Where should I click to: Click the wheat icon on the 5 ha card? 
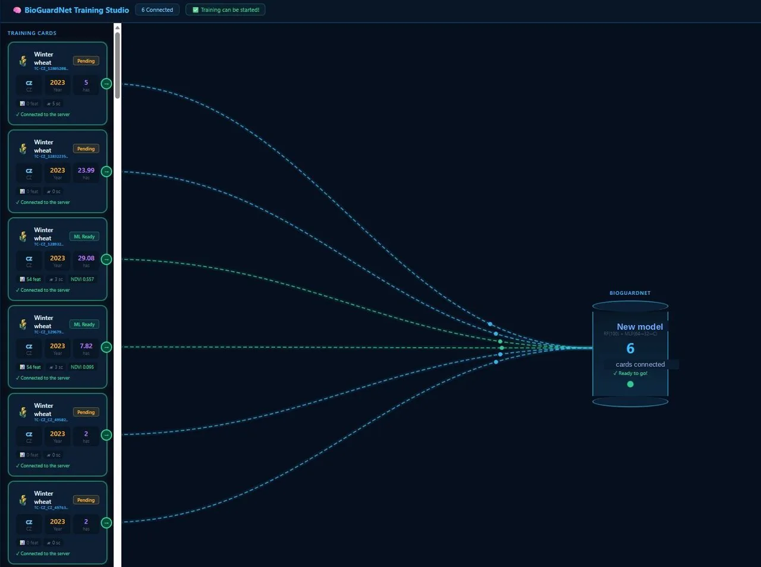pos(23,61)
